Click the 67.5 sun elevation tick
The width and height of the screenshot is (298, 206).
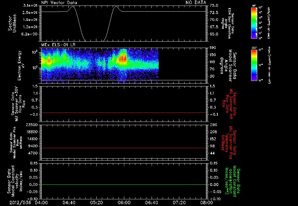point(214,27)
